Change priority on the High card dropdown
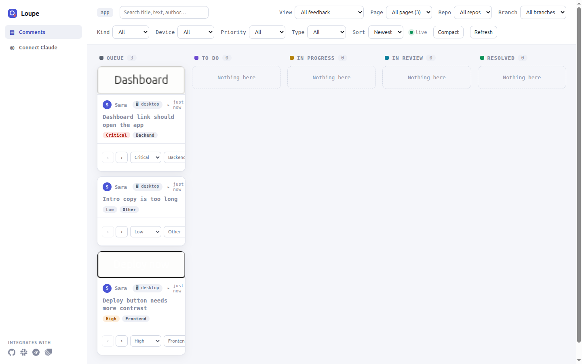Image resolution: width=582 pixels, height=364 pixels. [145, 341]
